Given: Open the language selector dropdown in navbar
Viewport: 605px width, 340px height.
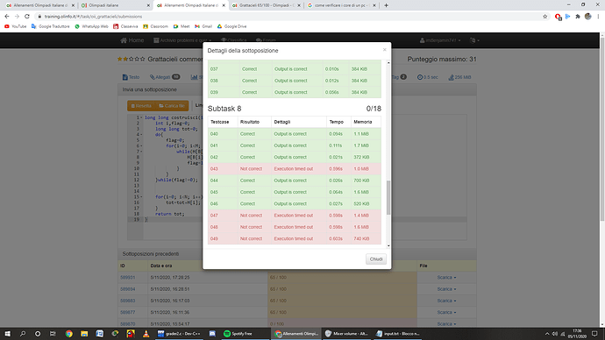Looking at the screenshot, I should (x=474, y=40).
